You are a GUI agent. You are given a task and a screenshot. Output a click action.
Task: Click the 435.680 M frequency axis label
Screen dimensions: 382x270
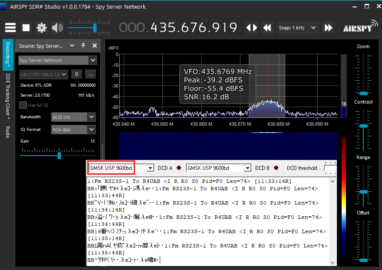click(278, 124)
